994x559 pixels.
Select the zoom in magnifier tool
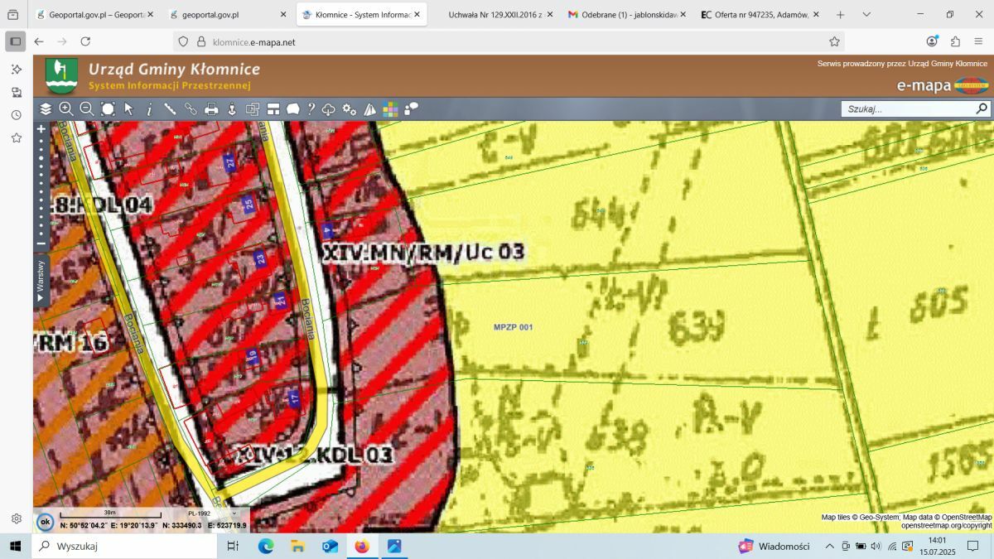pos(66,108)
